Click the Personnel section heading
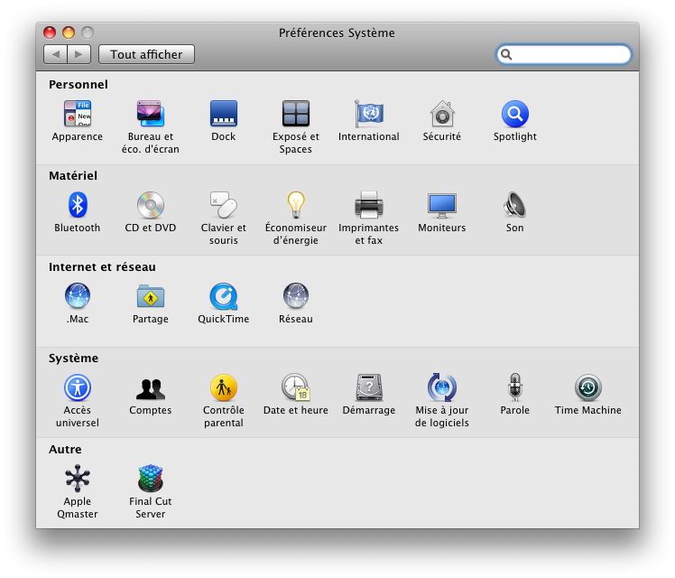 (79, 84)
